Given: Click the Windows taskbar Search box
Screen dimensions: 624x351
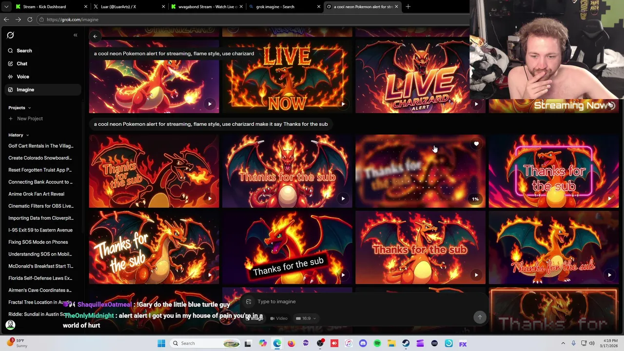Looking at the screenshot, I should (x=206, y=343).
